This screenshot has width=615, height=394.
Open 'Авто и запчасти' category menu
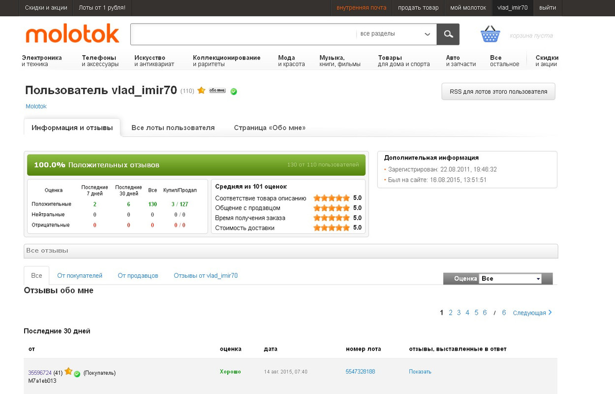[461, 61]
